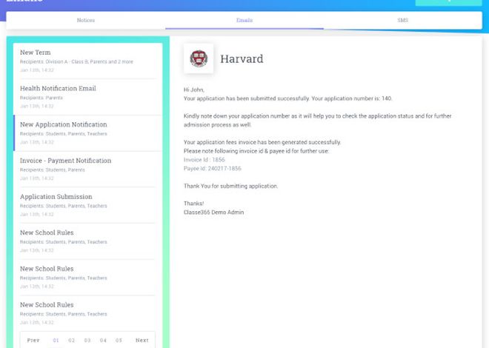Jump to page 04 in pagination
Image resolution: width=489 pixels, height=348 pixels.
click(103, 340)
